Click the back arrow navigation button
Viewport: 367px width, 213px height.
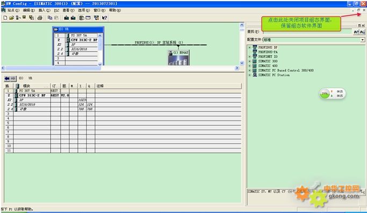coord(7,79)
